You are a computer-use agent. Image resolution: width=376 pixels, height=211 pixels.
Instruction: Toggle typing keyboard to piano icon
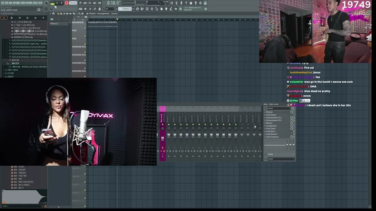tap(80, 9)
